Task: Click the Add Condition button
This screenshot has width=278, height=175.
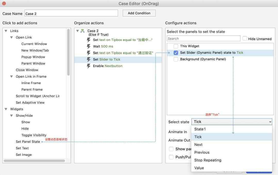Action: (139, 13)
